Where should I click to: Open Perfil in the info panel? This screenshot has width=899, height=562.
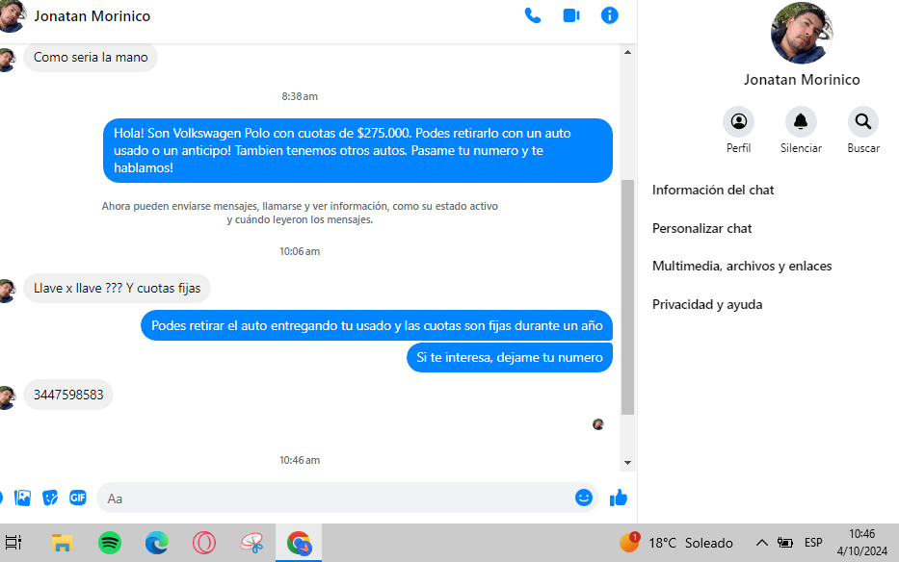[738, 121]
